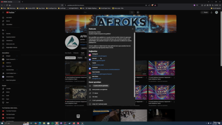Viewport: 222px width, 125px height.
Task: Click the search magnifier button
Action: coord(132,12)
